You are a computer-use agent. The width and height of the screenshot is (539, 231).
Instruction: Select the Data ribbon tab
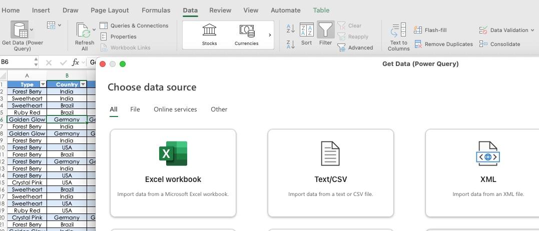190,10
